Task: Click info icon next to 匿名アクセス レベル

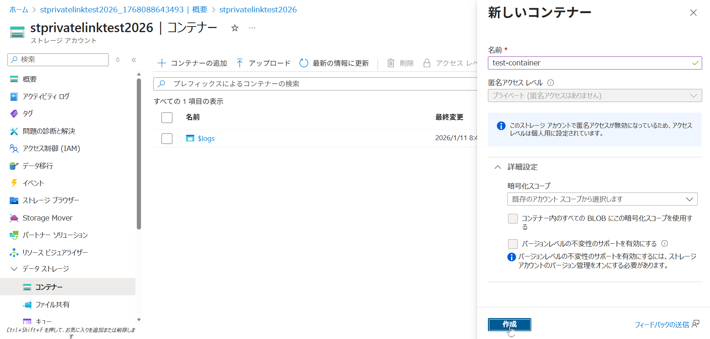Action: [x=550, y=83]
